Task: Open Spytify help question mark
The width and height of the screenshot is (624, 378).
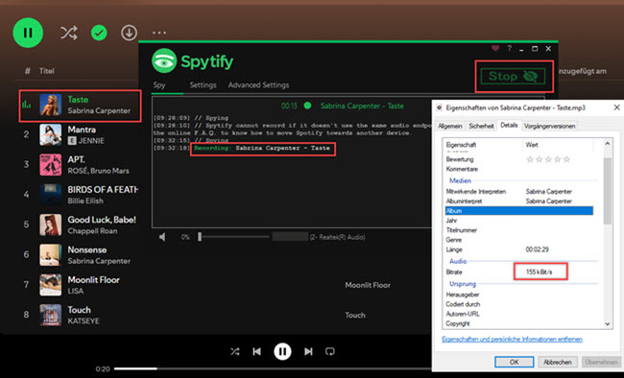Action: [x=509, y=48]
